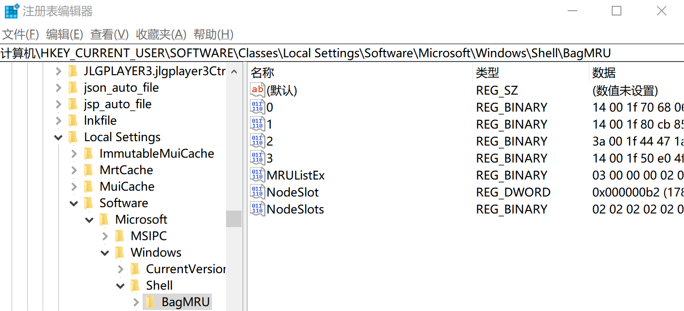Screen dimensions: 684x311
Task: Click folder icon of BagMRU key
Action: pos(151,302)
